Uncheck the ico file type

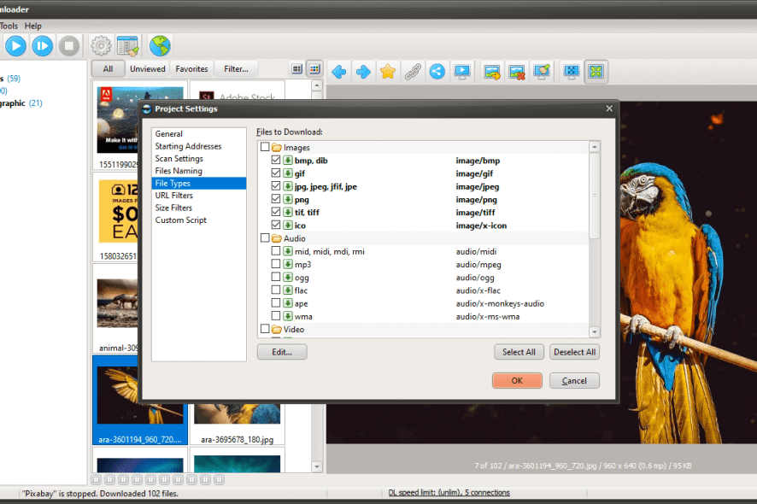coord(276,225)
